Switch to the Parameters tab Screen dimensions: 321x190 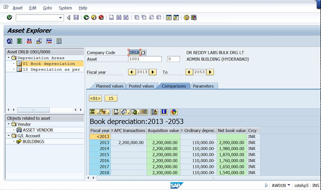pyautogui.click(x=203, y=86)
